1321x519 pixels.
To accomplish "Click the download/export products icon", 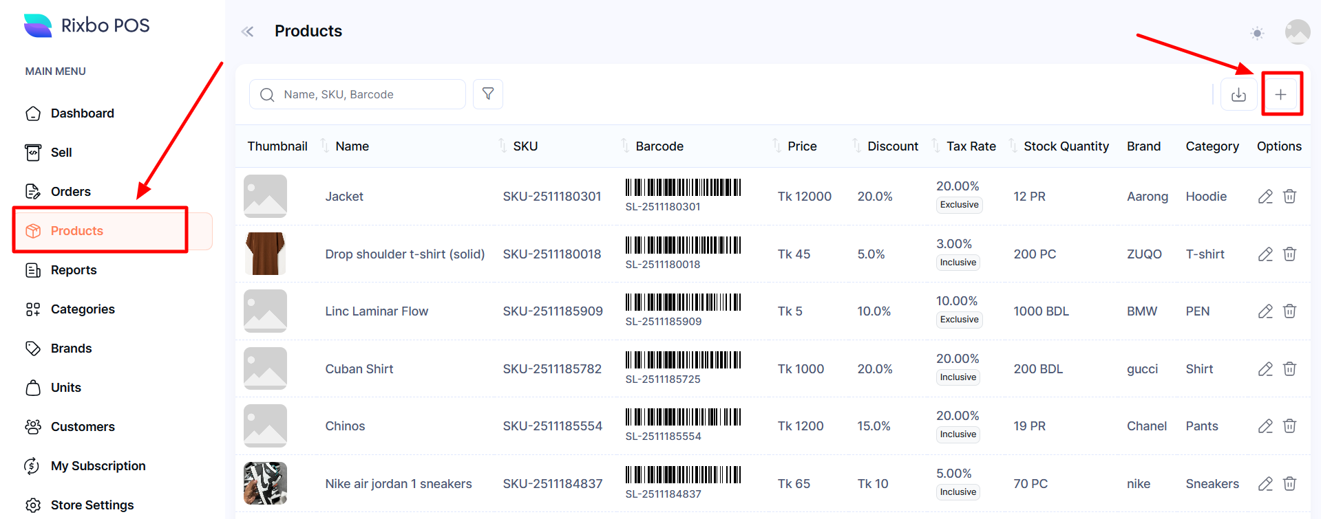I will pyautogui.click(x=1238, y=95).
